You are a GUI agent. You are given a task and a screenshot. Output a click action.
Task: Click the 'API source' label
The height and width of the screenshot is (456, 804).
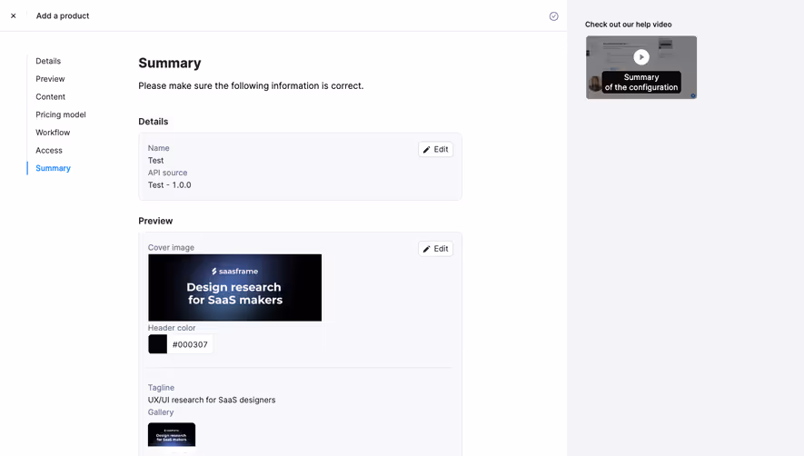pyautogui.click(x=168, y=173)
